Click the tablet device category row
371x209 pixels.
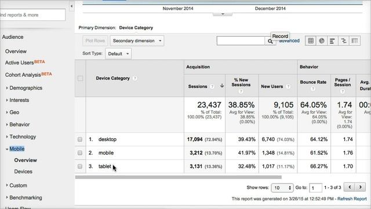[104, 167]
